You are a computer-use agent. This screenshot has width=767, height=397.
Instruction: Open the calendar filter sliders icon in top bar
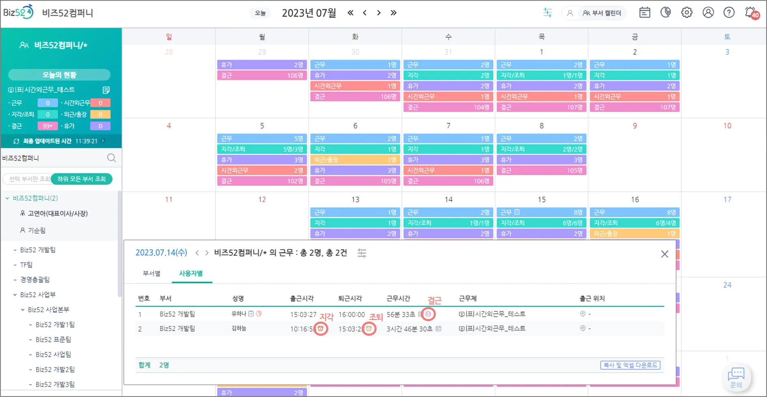coord(547,13)
